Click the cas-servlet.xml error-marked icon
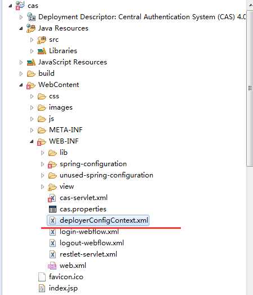This screenshot has height=295, width=253. (x=52, y=198)
